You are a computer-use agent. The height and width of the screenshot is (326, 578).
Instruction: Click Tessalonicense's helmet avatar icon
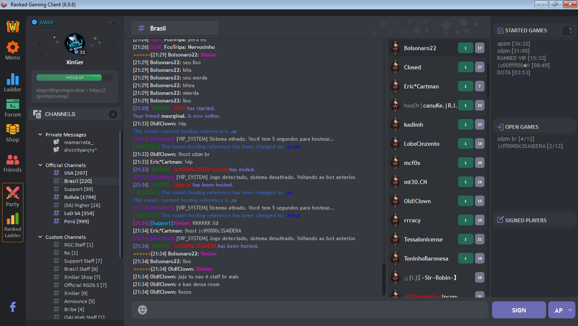click(x=395, y=239)
